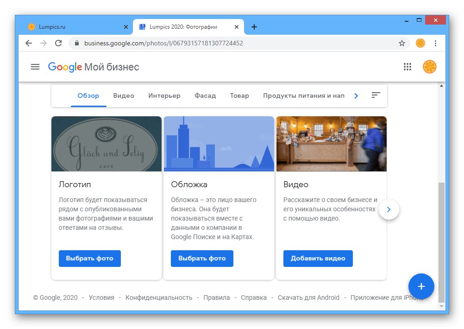This screenshot has height=329, width=464.
Task: Switch to the Товар tab
Action: click(239, 95)
